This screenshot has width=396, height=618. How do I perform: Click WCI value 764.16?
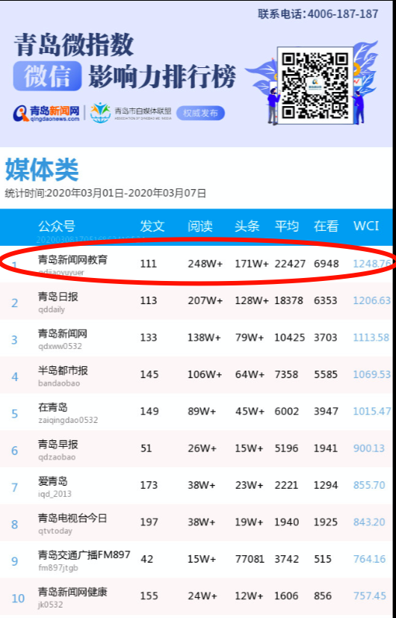[369, 559]
